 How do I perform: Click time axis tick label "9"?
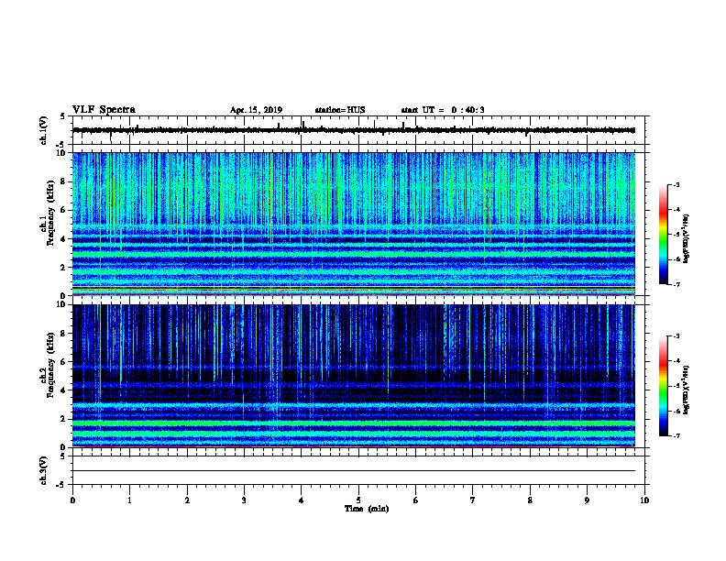[587, 500]
